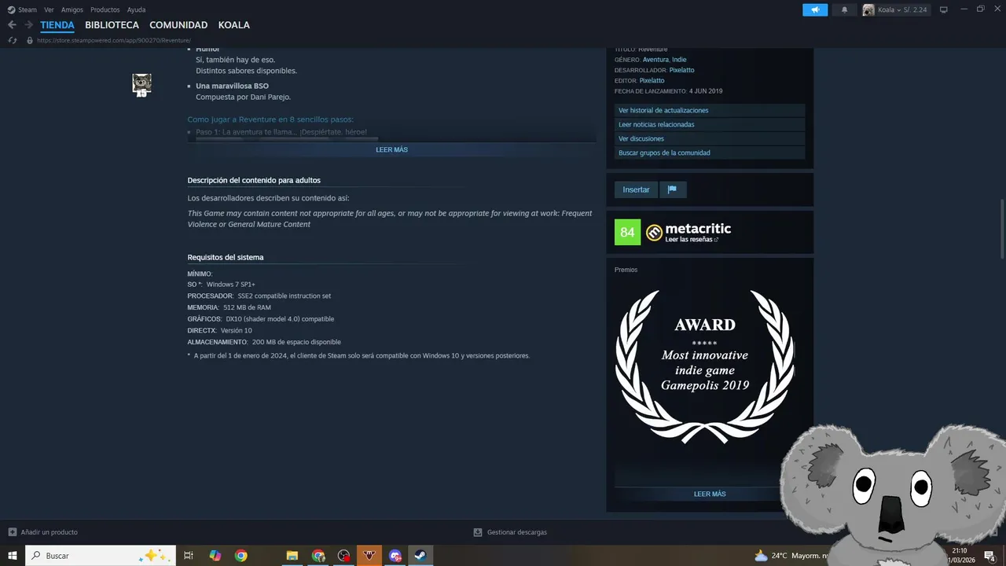Open Task View in the taskbar

click(x=189, y=556)
